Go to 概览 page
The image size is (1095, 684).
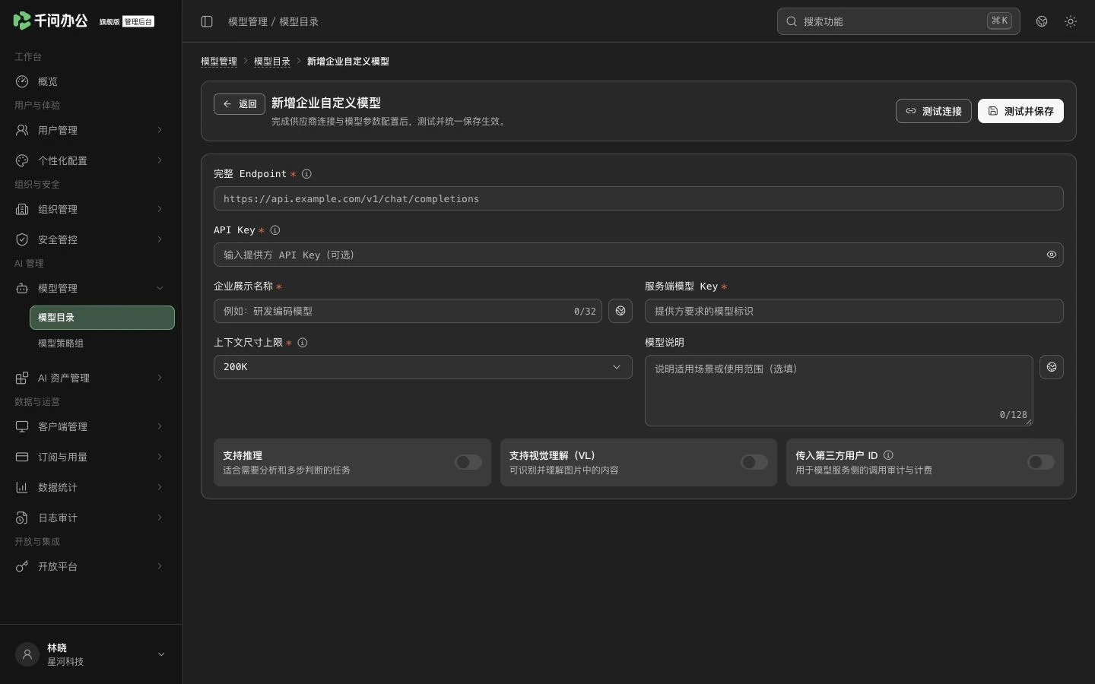coord(91,81)
